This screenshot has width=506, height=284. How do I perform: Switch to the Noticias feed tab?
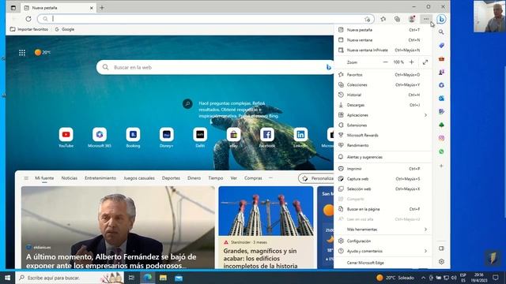point(70,178)
